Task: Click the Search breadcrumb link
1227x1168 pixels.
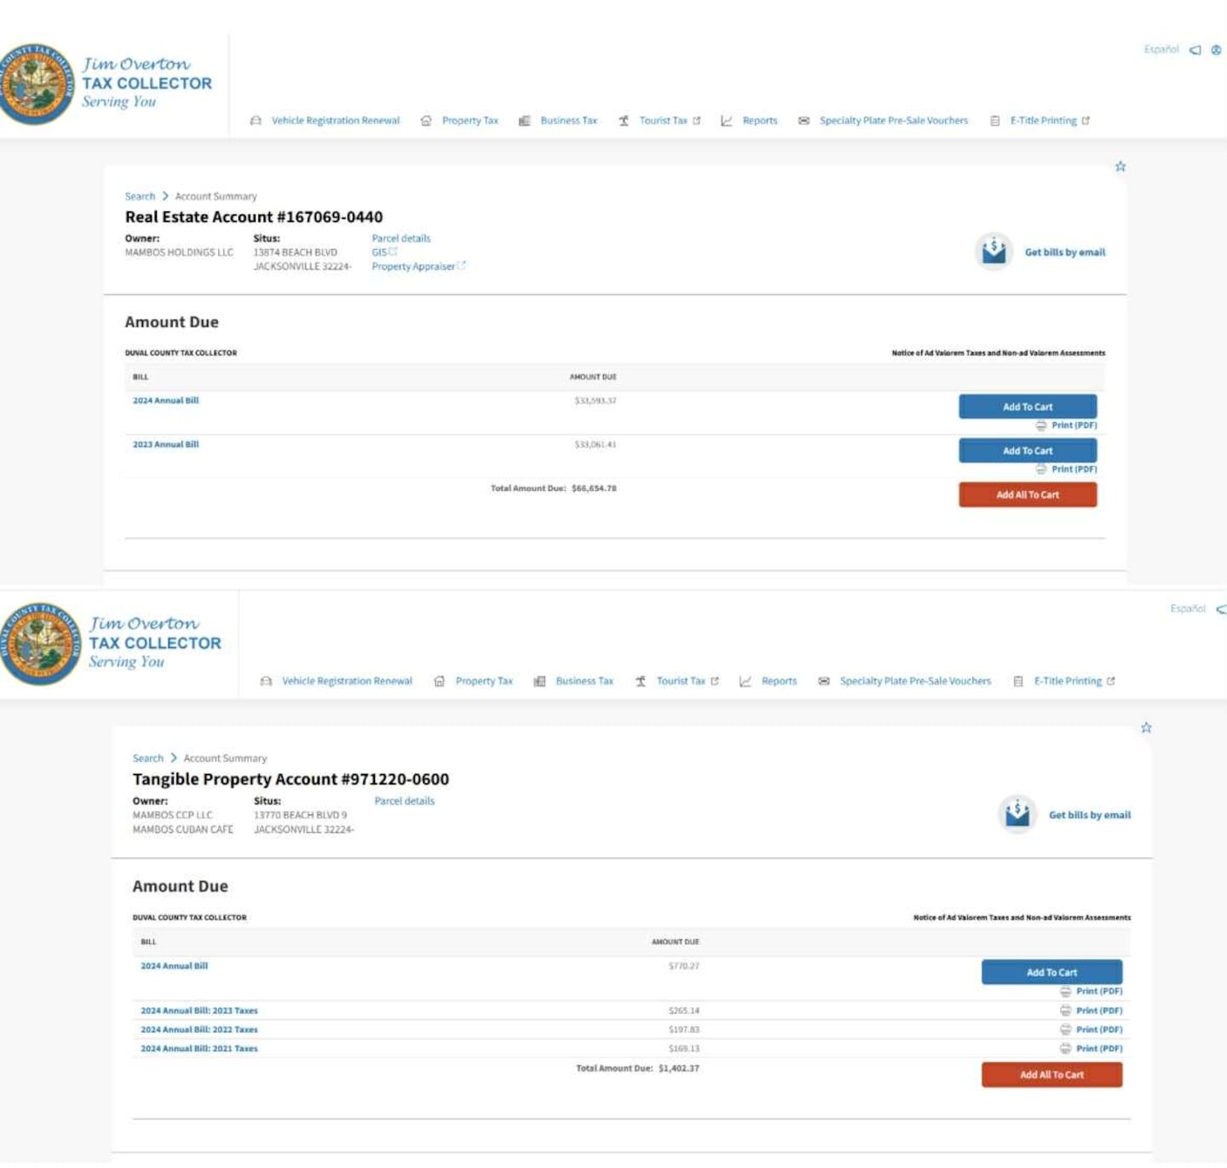Action: pyautogui.click(x=139, y=195)
